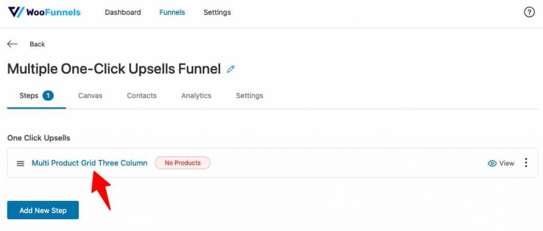This screenshot has width=543, height=231.
Task: Go to Dashboard in top navigation
Action: point(123,12)
